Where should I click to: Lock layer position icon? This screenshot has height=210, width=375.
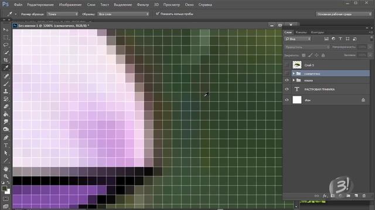point(316,55)
